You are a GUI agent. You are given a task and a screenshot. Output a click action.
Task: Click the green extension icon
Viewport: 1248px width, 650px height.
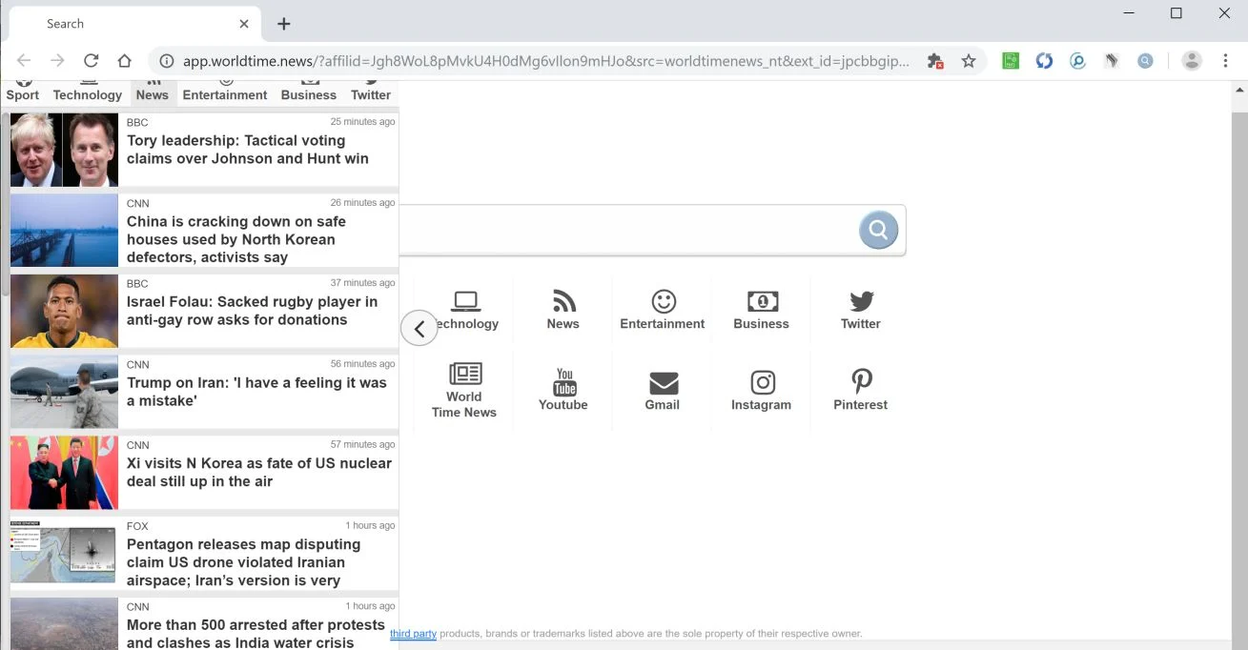click(1011, 61)
